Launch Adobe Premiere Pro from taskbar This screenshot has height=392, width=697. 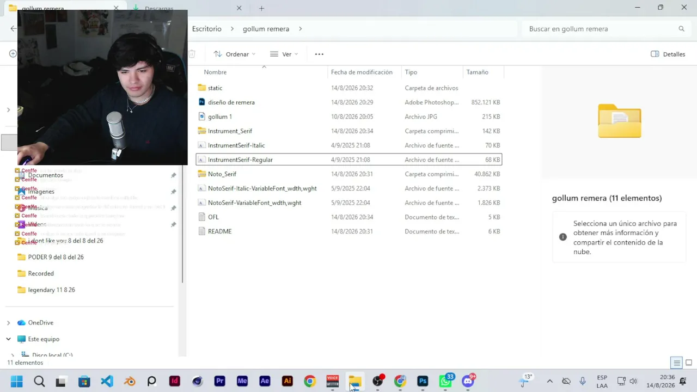(x=219, y=381)
